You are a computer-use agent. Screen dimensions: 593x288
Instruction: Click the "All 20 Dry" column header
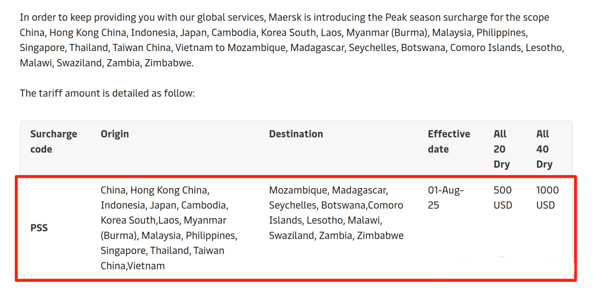[x=501, y=149]
